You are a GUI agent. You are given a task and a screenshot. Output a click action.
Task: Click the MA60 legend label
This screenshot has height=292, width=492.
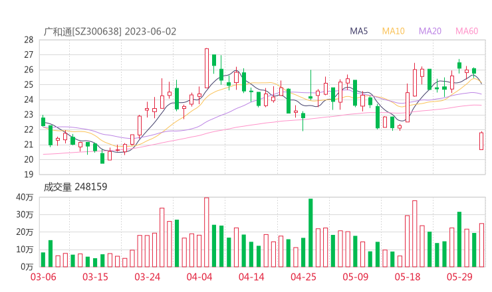(467, 31)
